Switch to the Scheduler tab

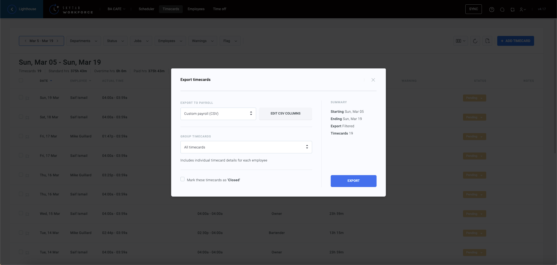(x=146, y=9)
